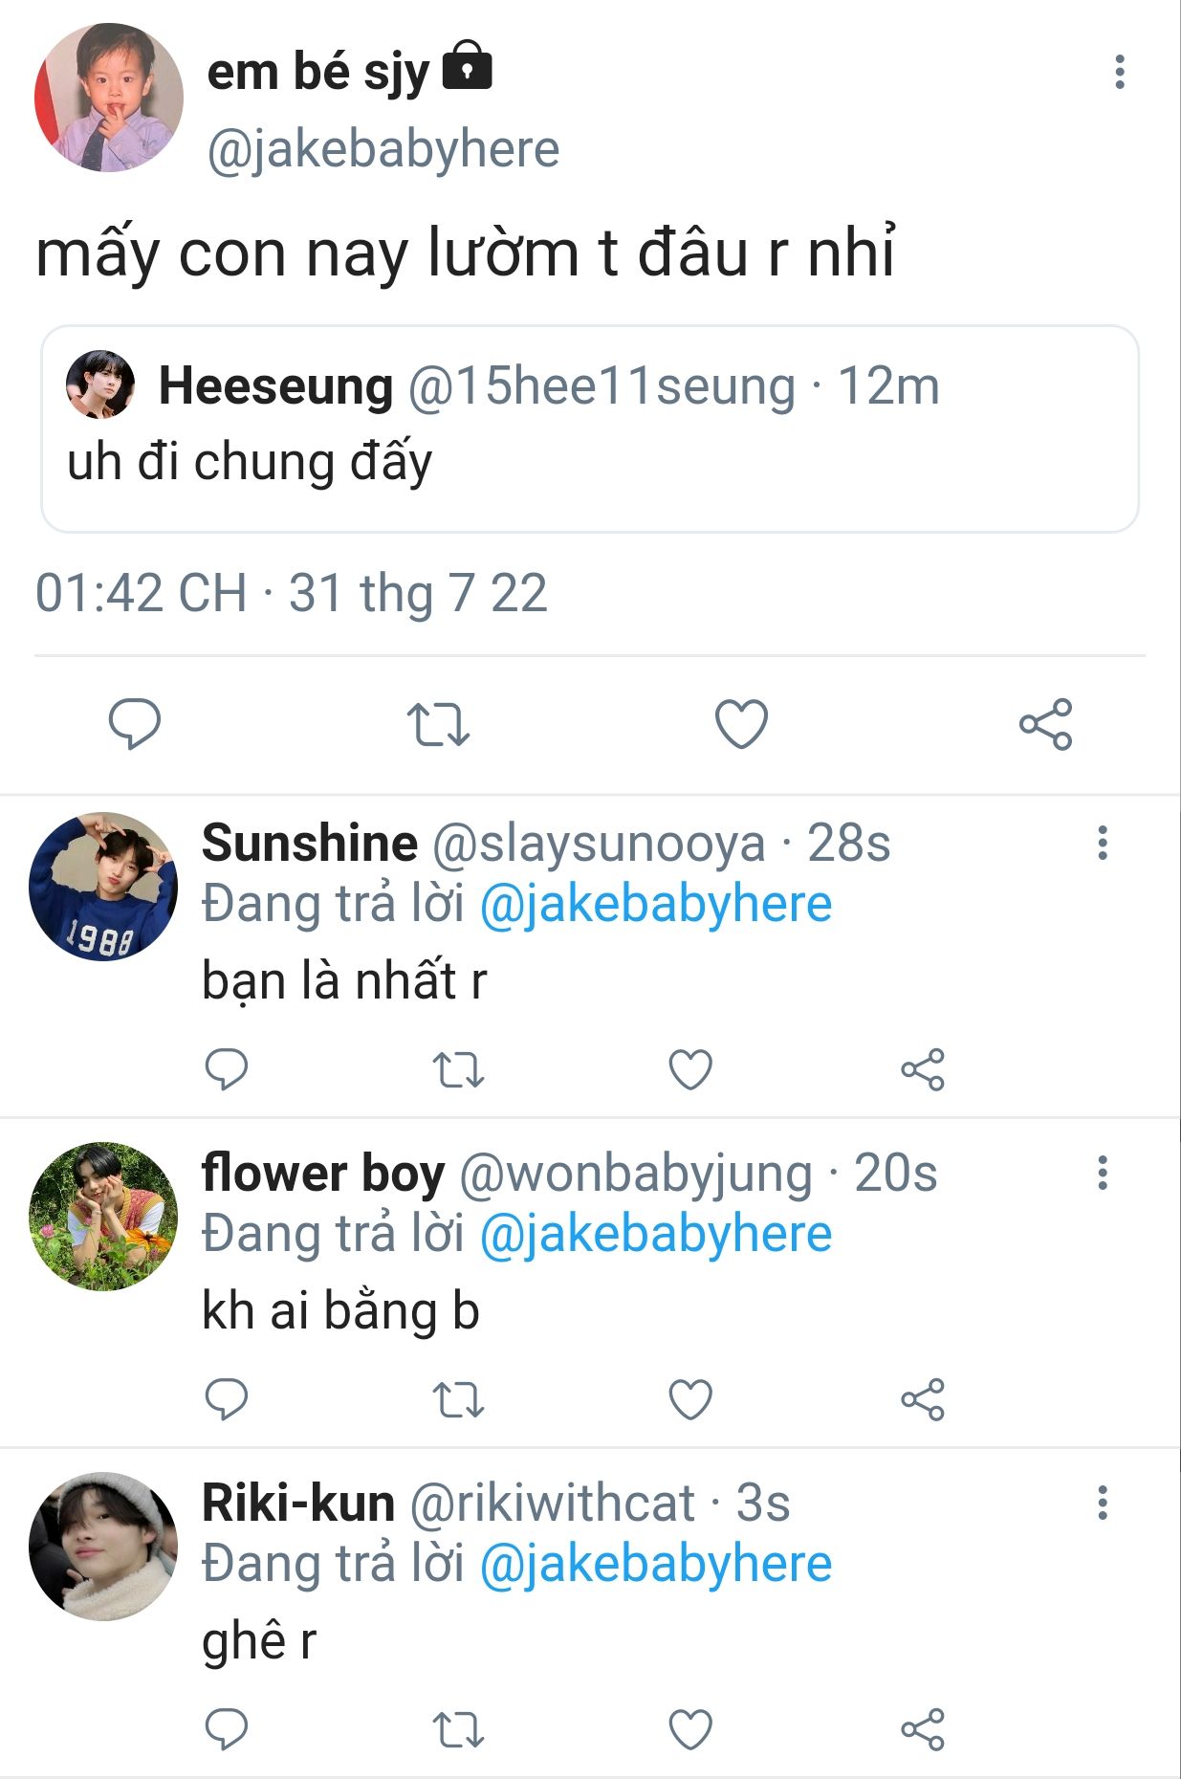Share the main tweet
Viewport: 1181px width, 1779px height.
coord(1045,724)
